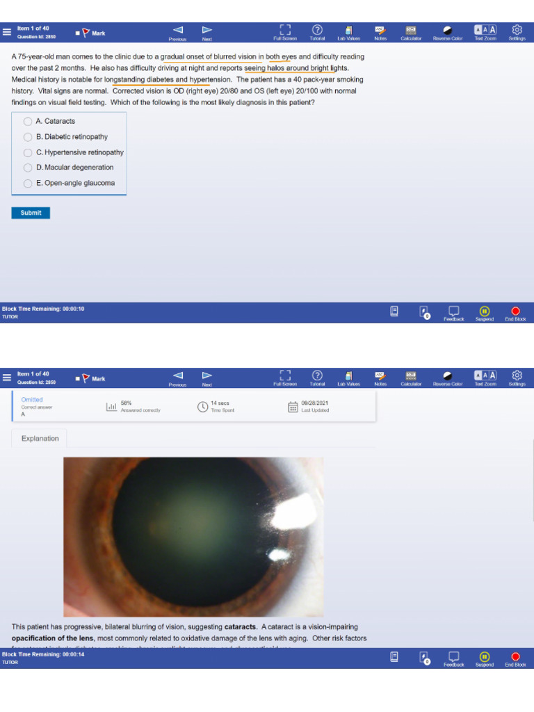Click red Mark flag in top question screen
The width and height of the screenshot is (534, 712).
86,33
